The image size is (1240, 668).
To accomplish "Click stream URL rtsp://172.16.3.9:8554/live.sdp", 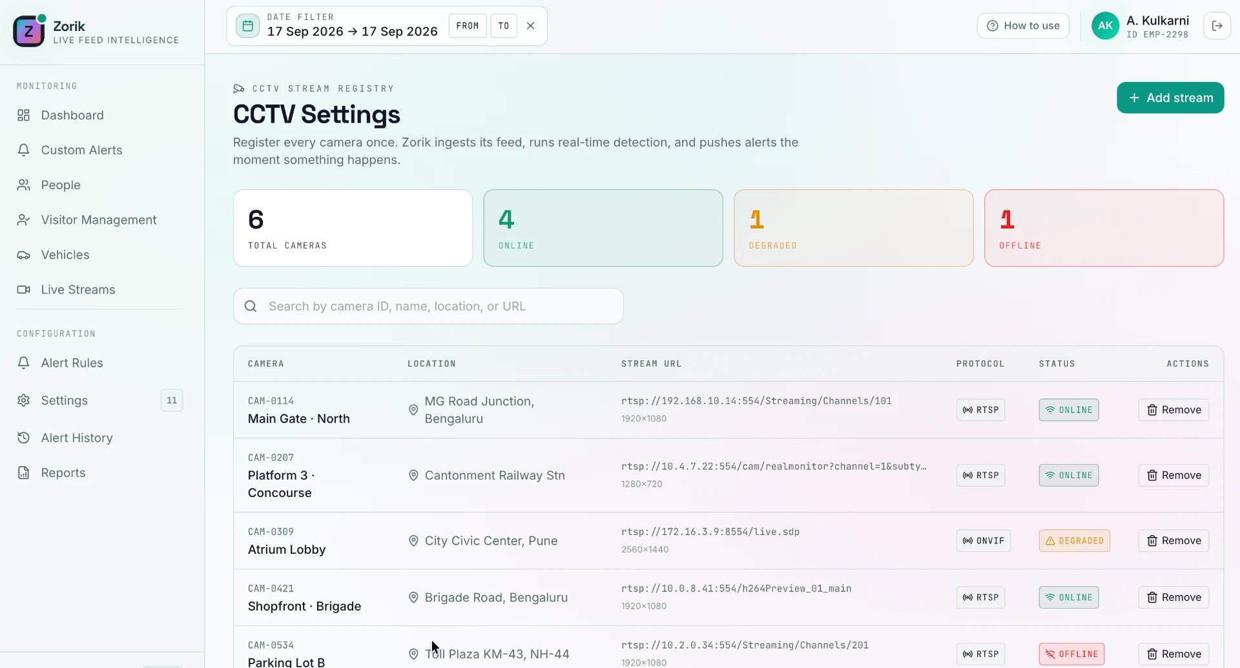I will (x=710, y=532).
